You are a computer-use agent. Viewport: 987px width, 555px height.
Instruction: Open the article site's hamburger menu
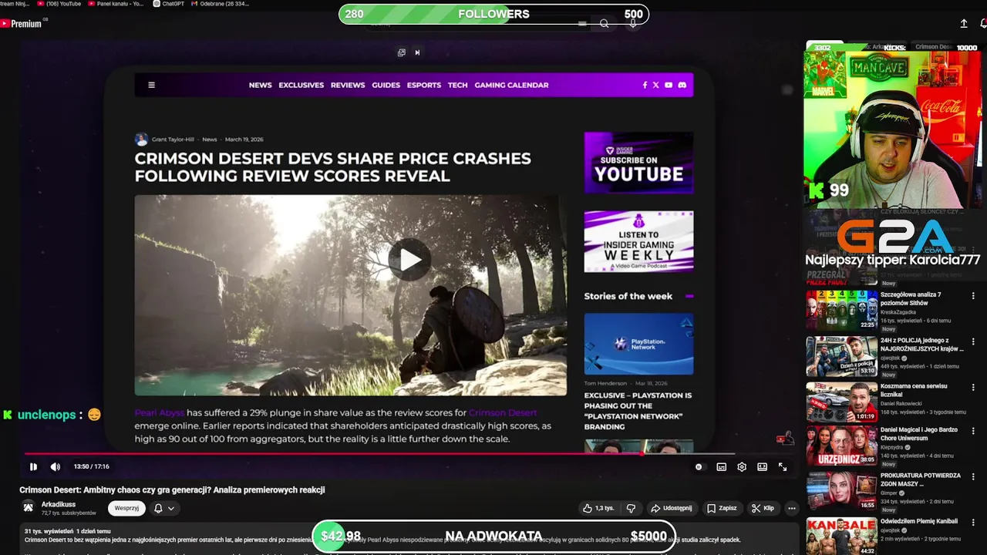[x=151, y=85]
